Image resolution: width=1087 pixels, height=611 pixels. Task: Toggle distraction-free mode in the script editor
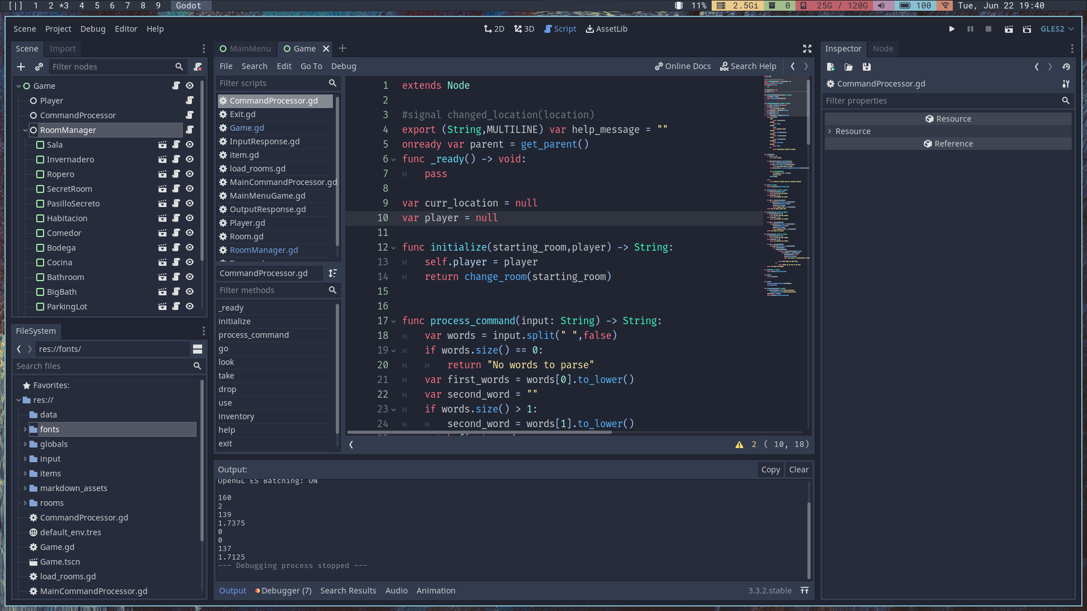click(x=807, y=49)
